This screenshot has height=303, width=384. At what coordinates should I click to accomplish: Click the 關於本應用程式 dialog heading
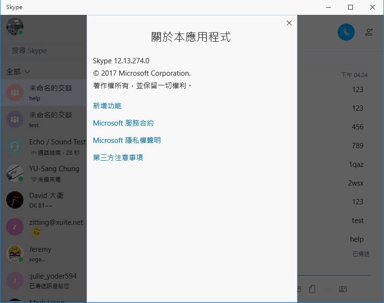click(191, 37)
